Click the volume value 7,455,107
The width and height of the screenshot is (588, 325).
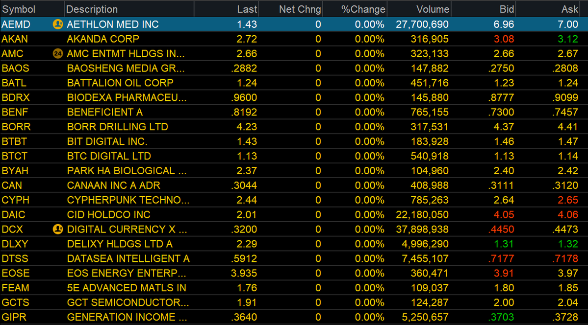(x=425, y=259)
